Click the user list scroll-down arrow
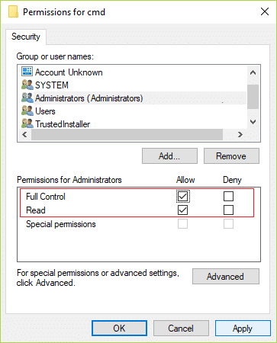This screenshot has height=343, width=277. 253,122
